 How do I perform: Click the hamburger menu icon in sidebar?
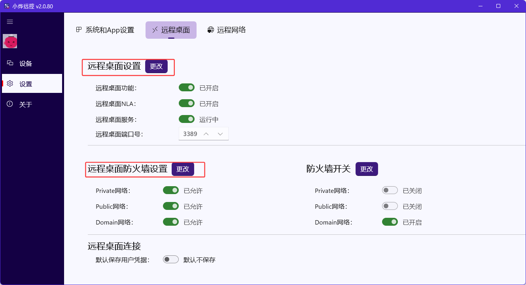point(10,22)
